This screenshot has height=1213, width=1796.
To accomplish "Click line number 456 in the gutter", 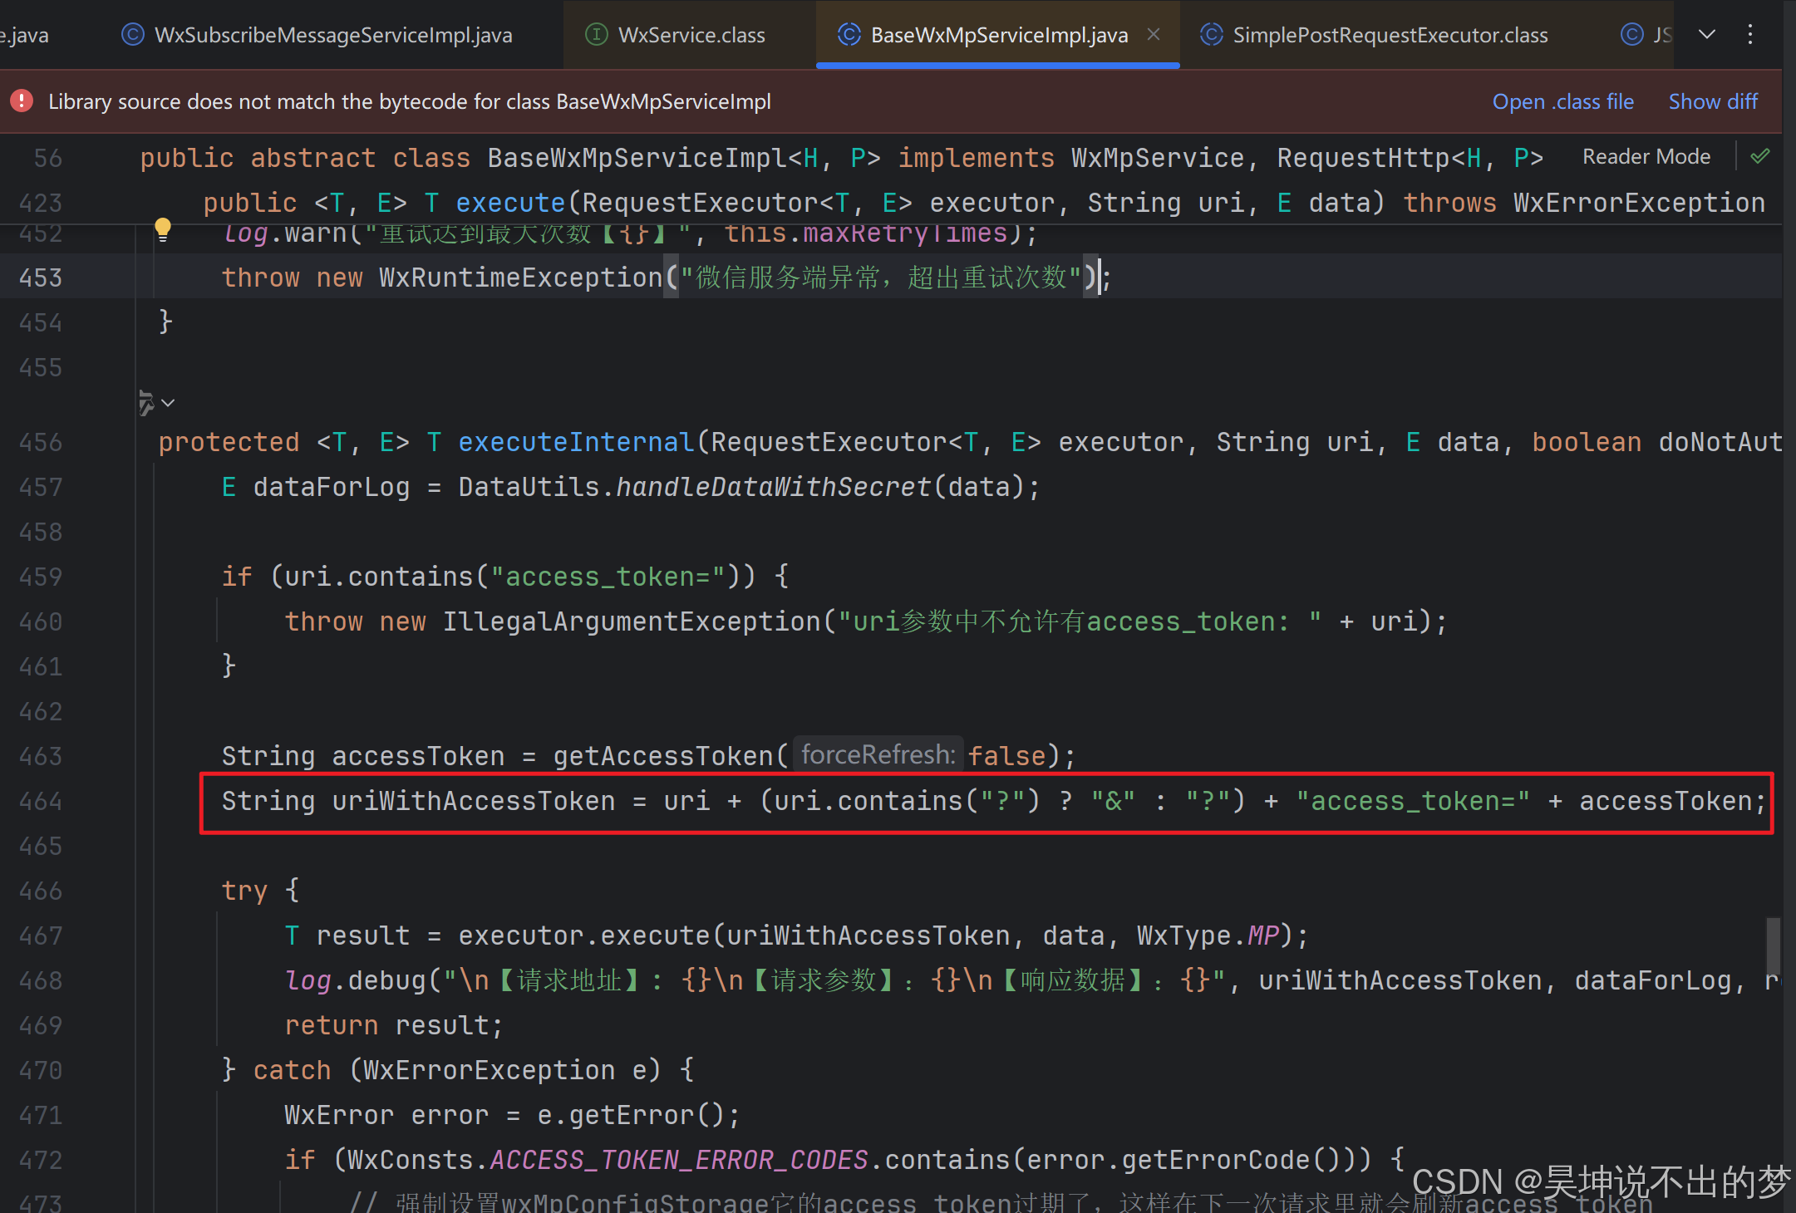I will point(41,442).
